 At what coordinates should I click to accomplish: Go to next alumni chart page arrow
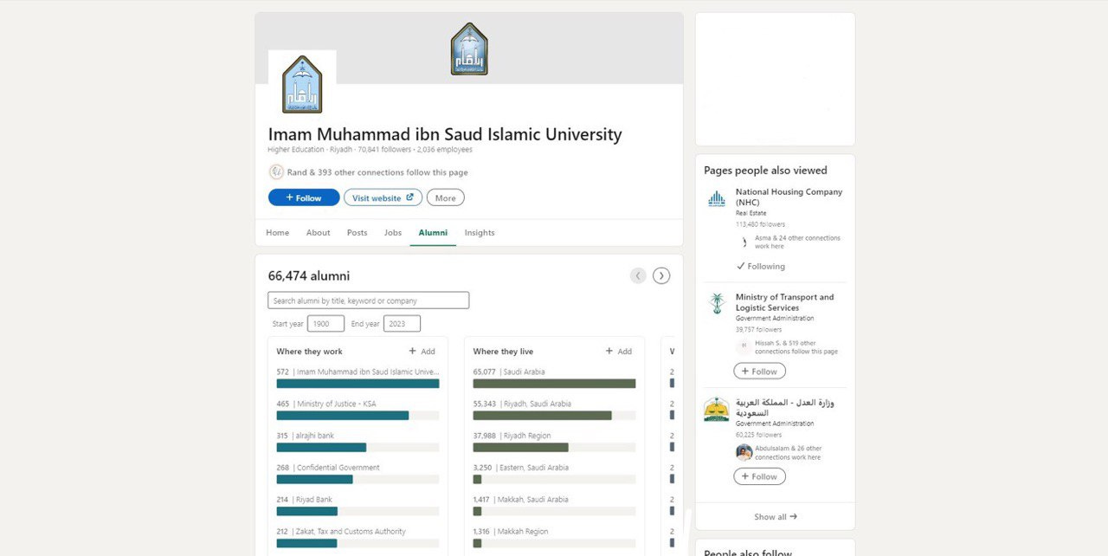[x=661, y=275]
